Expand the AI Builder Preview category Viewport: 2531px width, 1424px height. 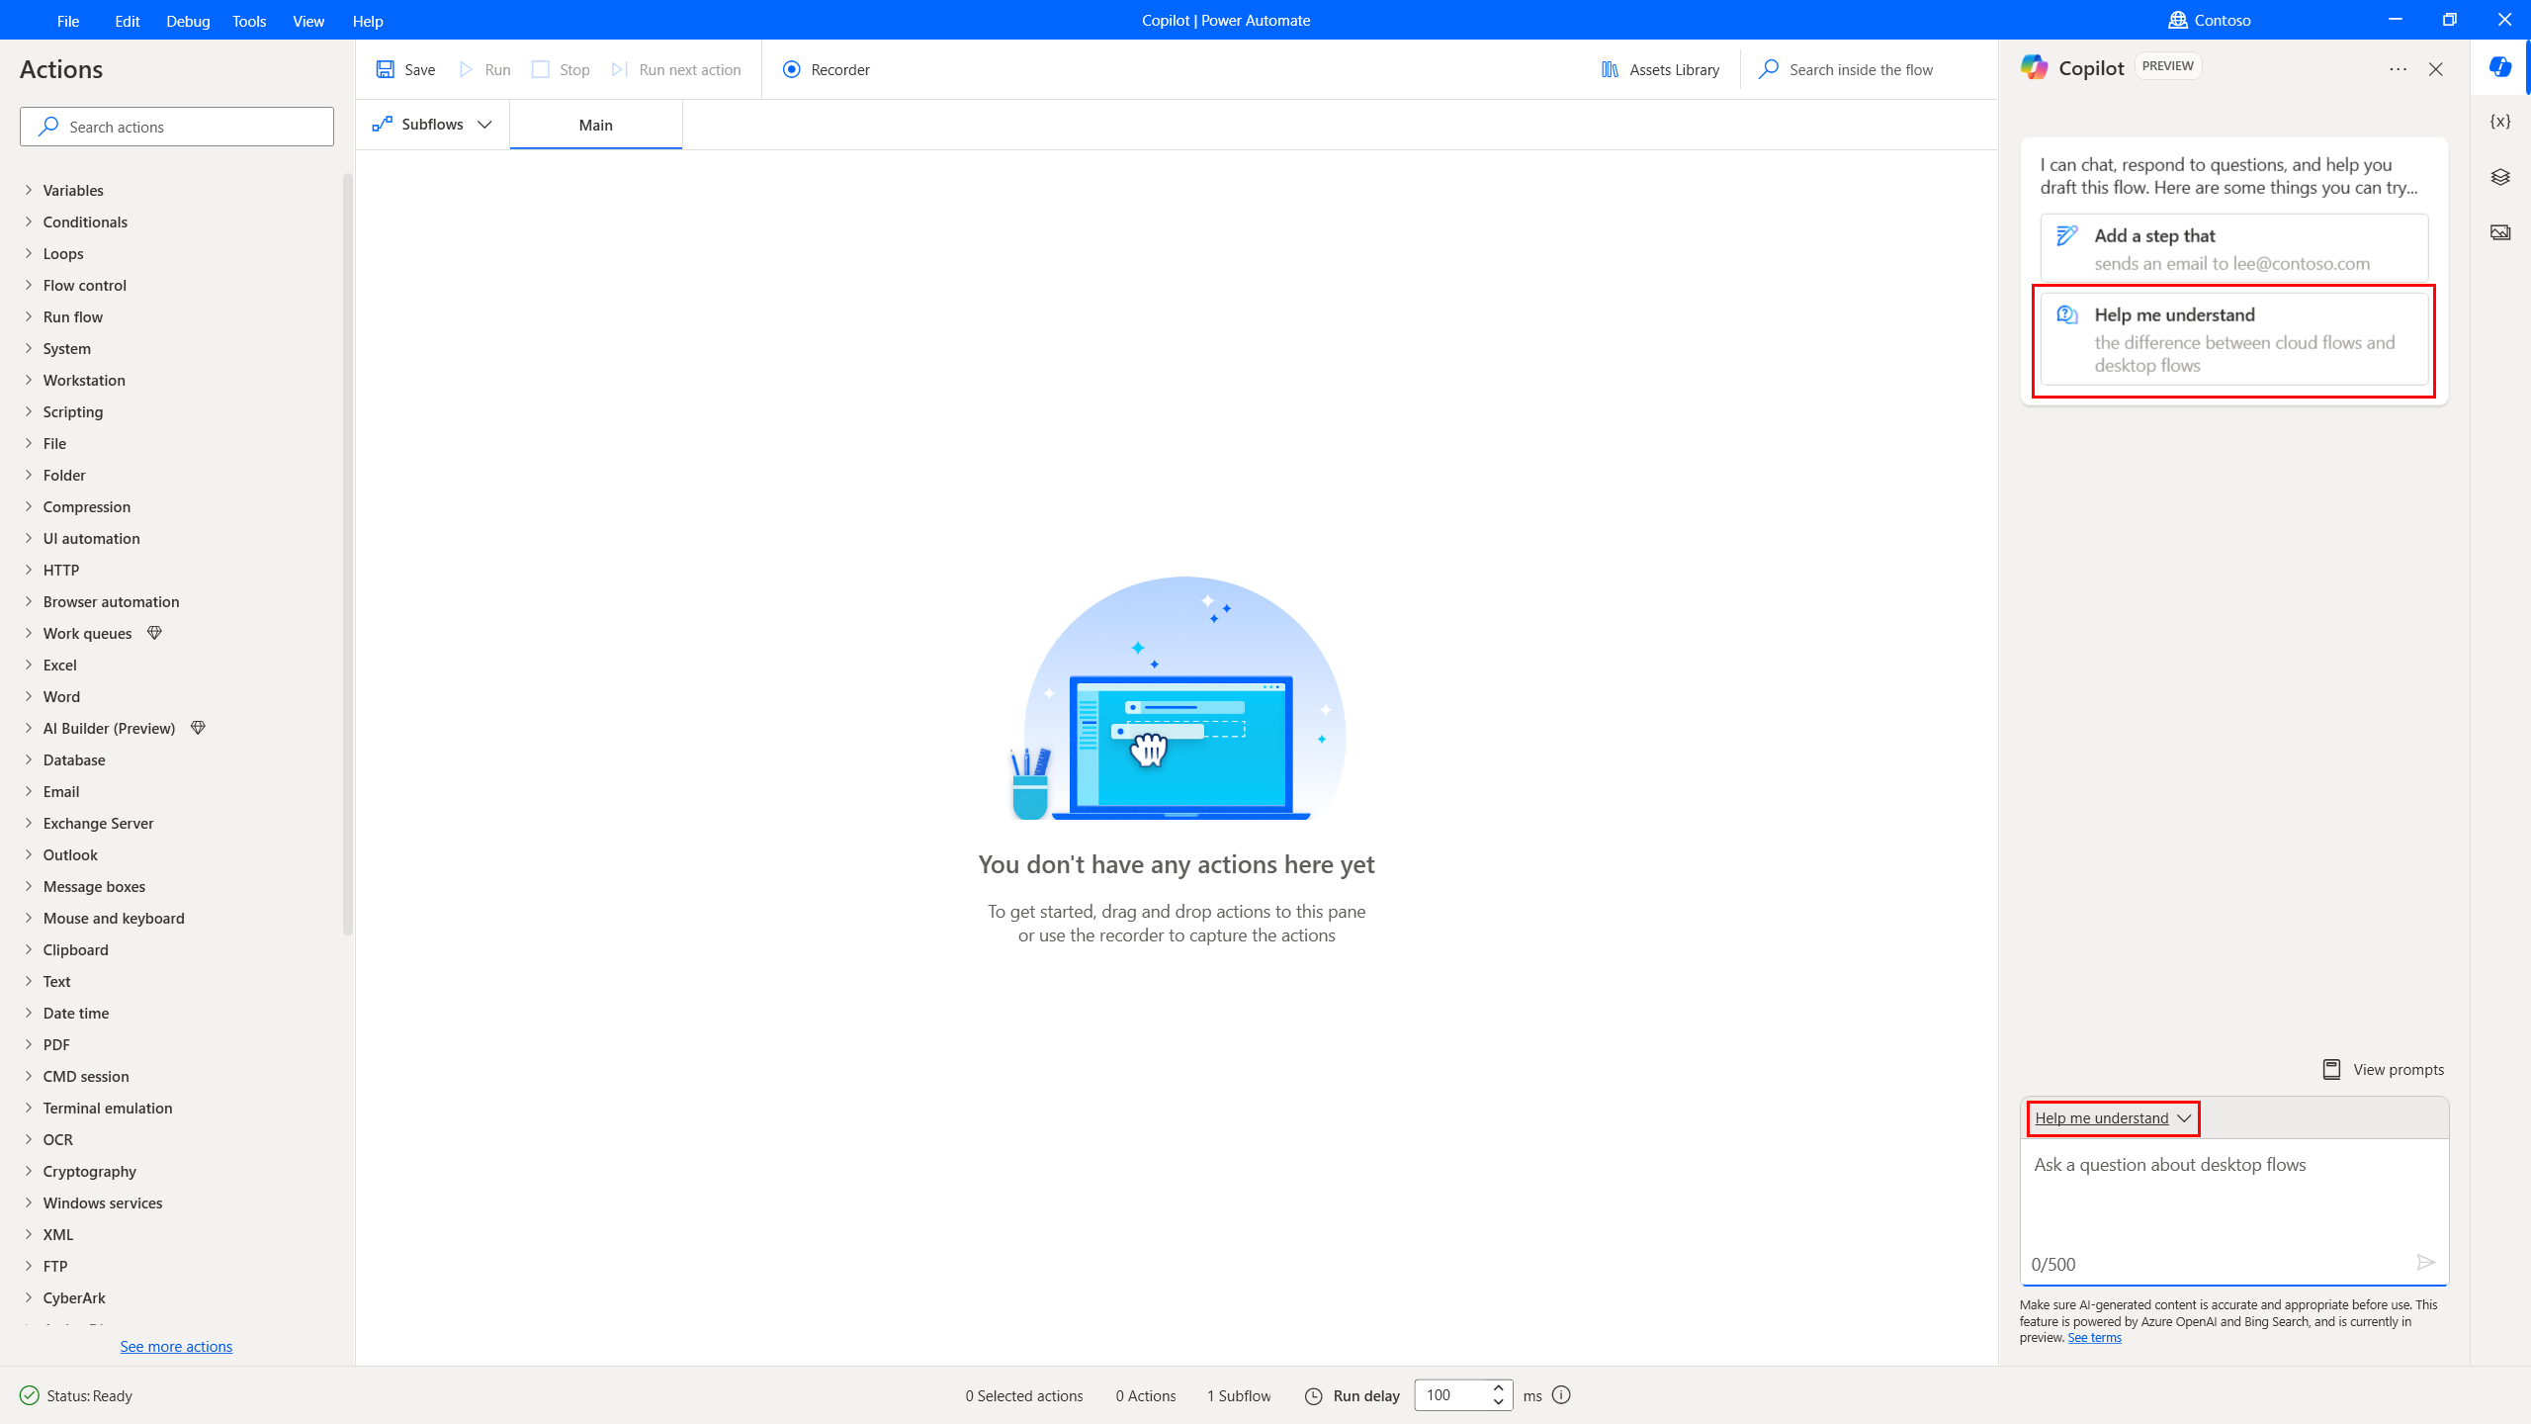[28, 727]
